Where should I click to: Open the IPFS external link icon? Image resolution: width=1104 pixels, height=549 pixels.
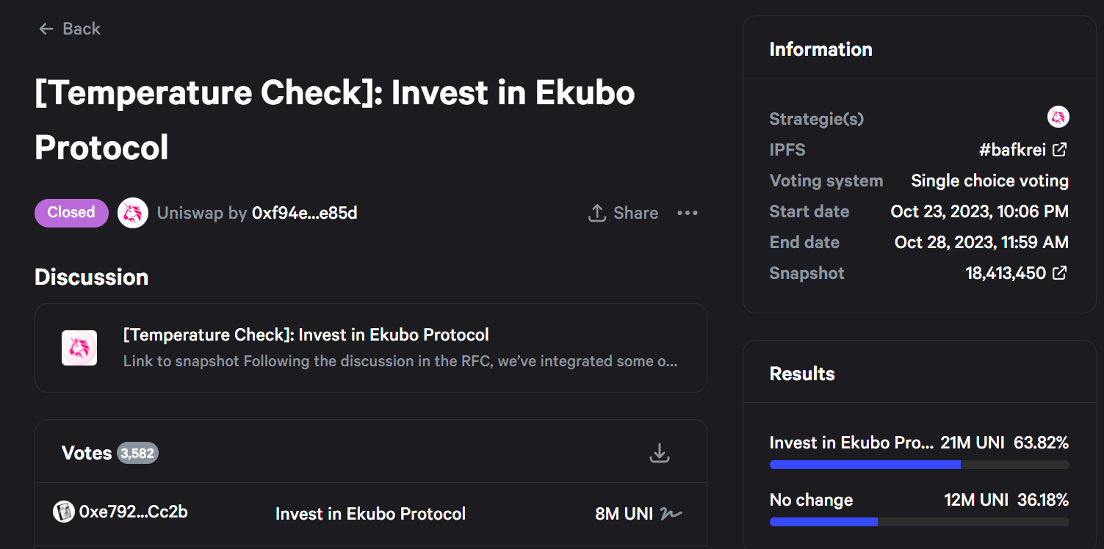1058,149
